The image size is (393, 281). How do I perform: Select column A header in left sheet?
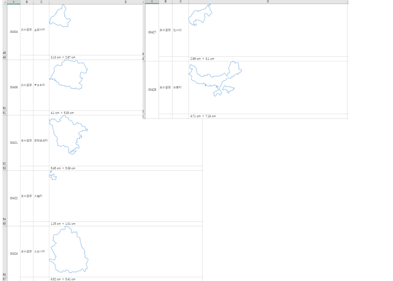14,2
